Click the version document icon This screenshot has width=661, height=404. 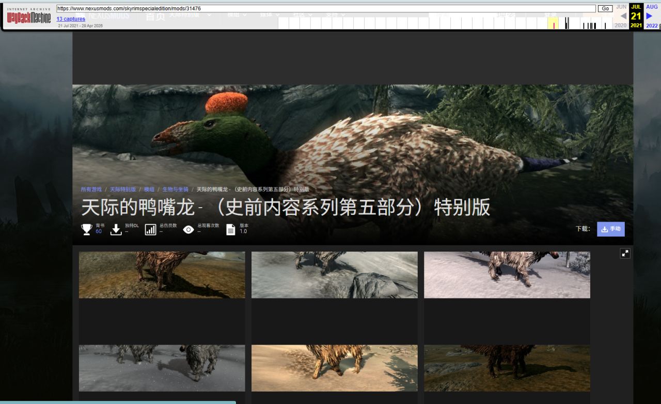click(231, 229)
